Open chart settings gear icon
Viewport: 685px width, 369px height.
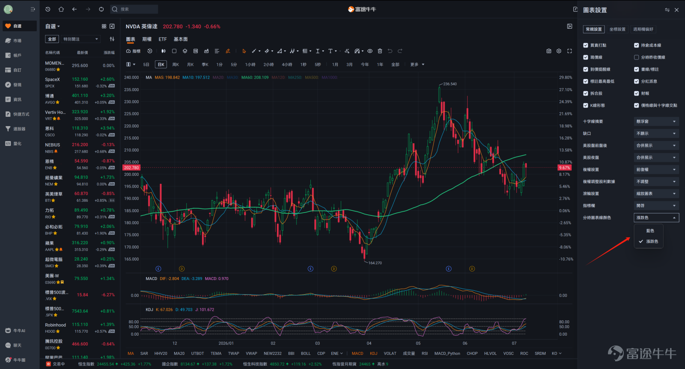point(559,51)
